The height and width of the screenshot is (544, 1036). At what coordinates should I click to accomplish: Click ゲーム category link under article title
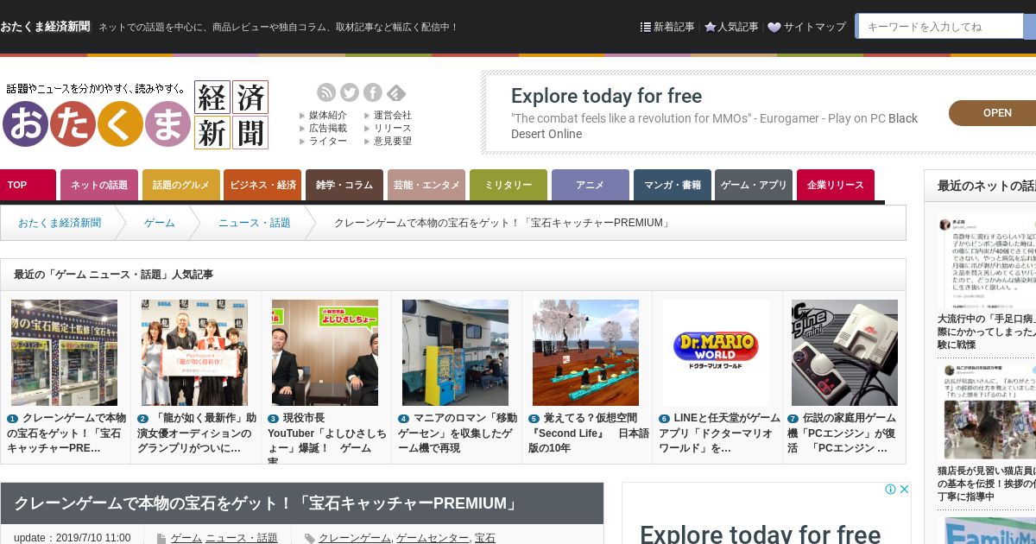(186, 538)
